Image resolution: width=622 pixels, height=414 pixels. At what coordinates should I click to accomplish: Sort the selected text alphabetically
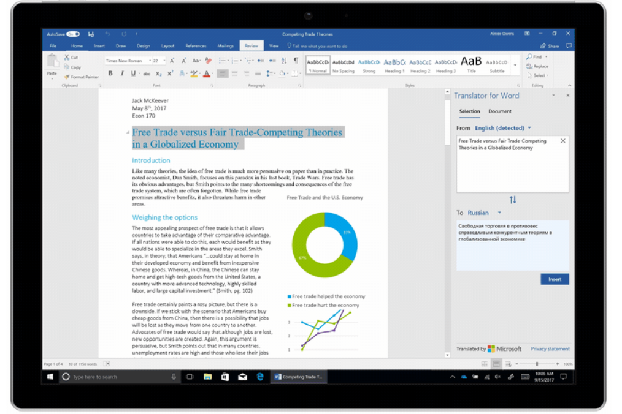click(284, 61)
